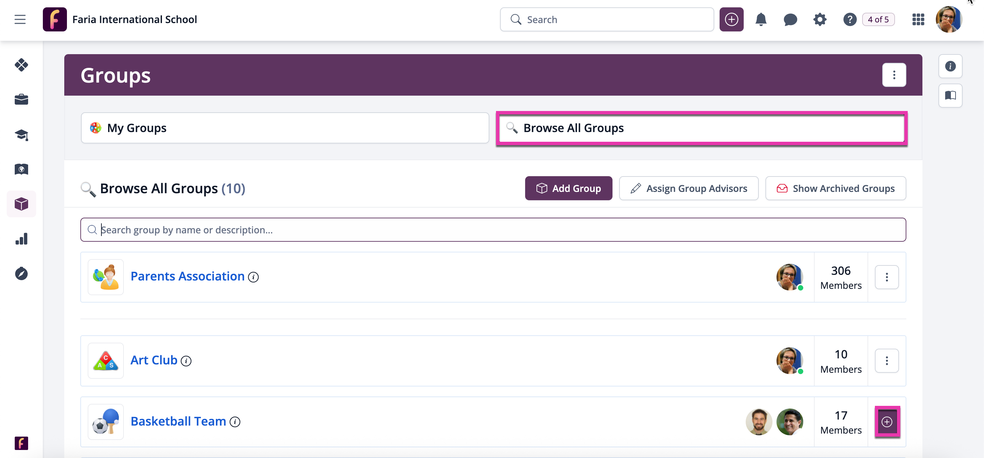
Task: Click info icon beside Basketball Team
Action: pyautogui.click(x=235, y=422)
